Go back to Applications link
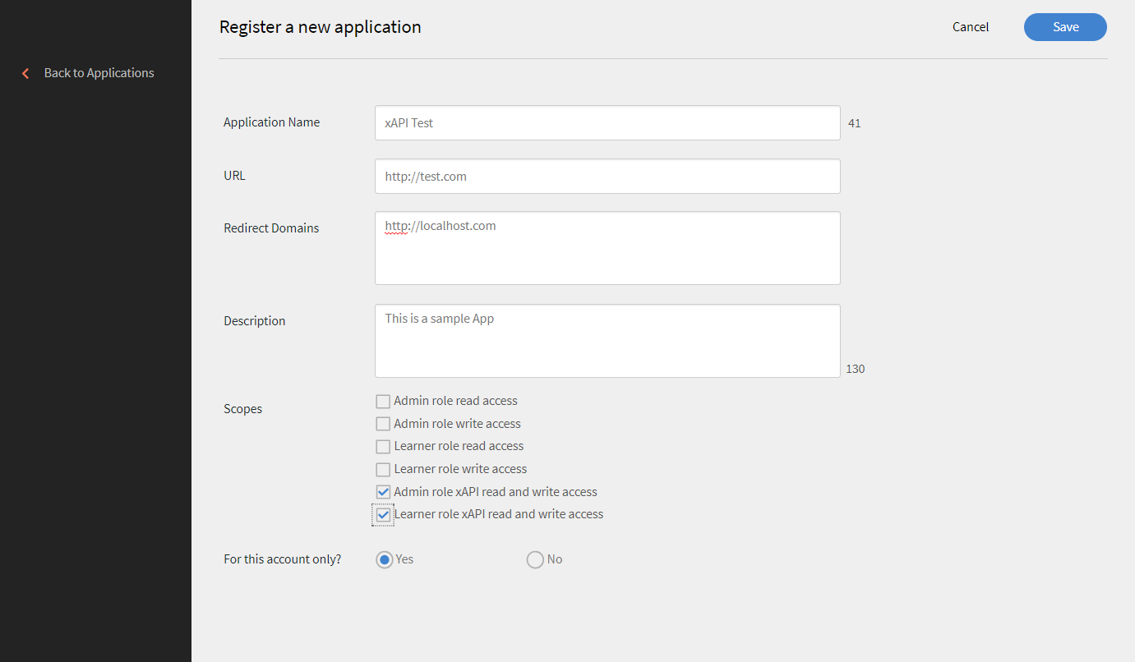The image size is (1135, 662). pyautogui.click(x=99, y=73)
